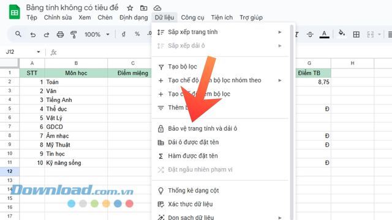Select Dải ô được đặt tên
Screen dimensions: 392x220
coord(220,142)
